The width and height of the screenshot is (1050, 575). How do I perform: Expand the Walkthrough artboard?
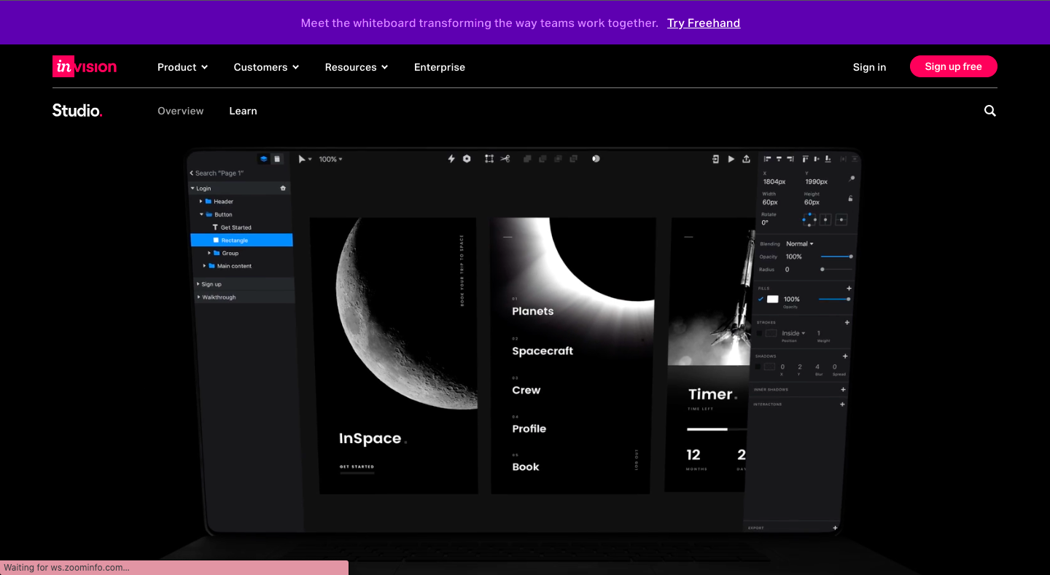coord(198,297)
